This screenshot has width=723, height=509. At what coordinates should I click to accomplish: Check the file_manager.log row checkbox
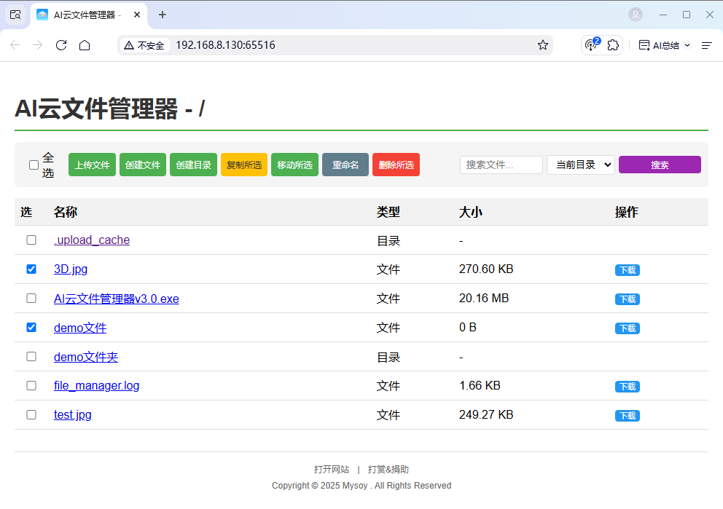pos(31,385)
